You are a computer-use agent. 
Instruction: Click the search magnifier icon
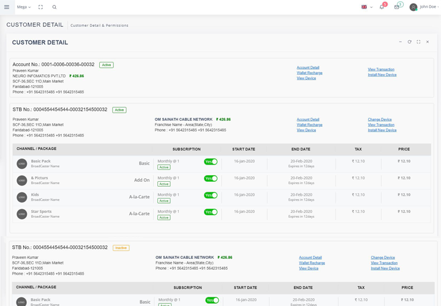click(54, 7)
